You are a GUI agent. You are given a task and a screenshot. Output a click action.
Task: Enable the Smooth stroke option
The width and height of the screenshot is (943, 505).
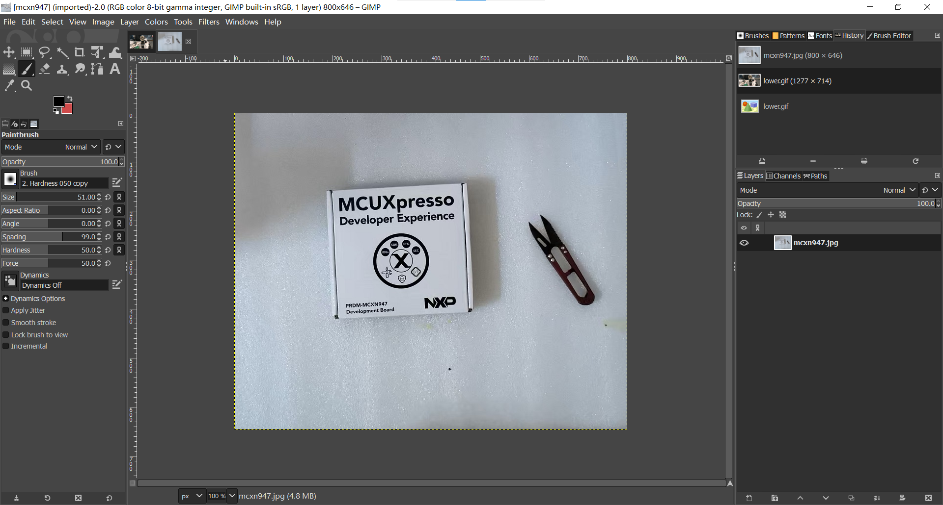click(x=6, y=323)
